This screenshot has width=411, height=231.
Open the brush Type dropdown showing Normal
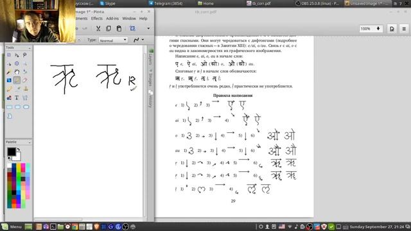(113, 40)
